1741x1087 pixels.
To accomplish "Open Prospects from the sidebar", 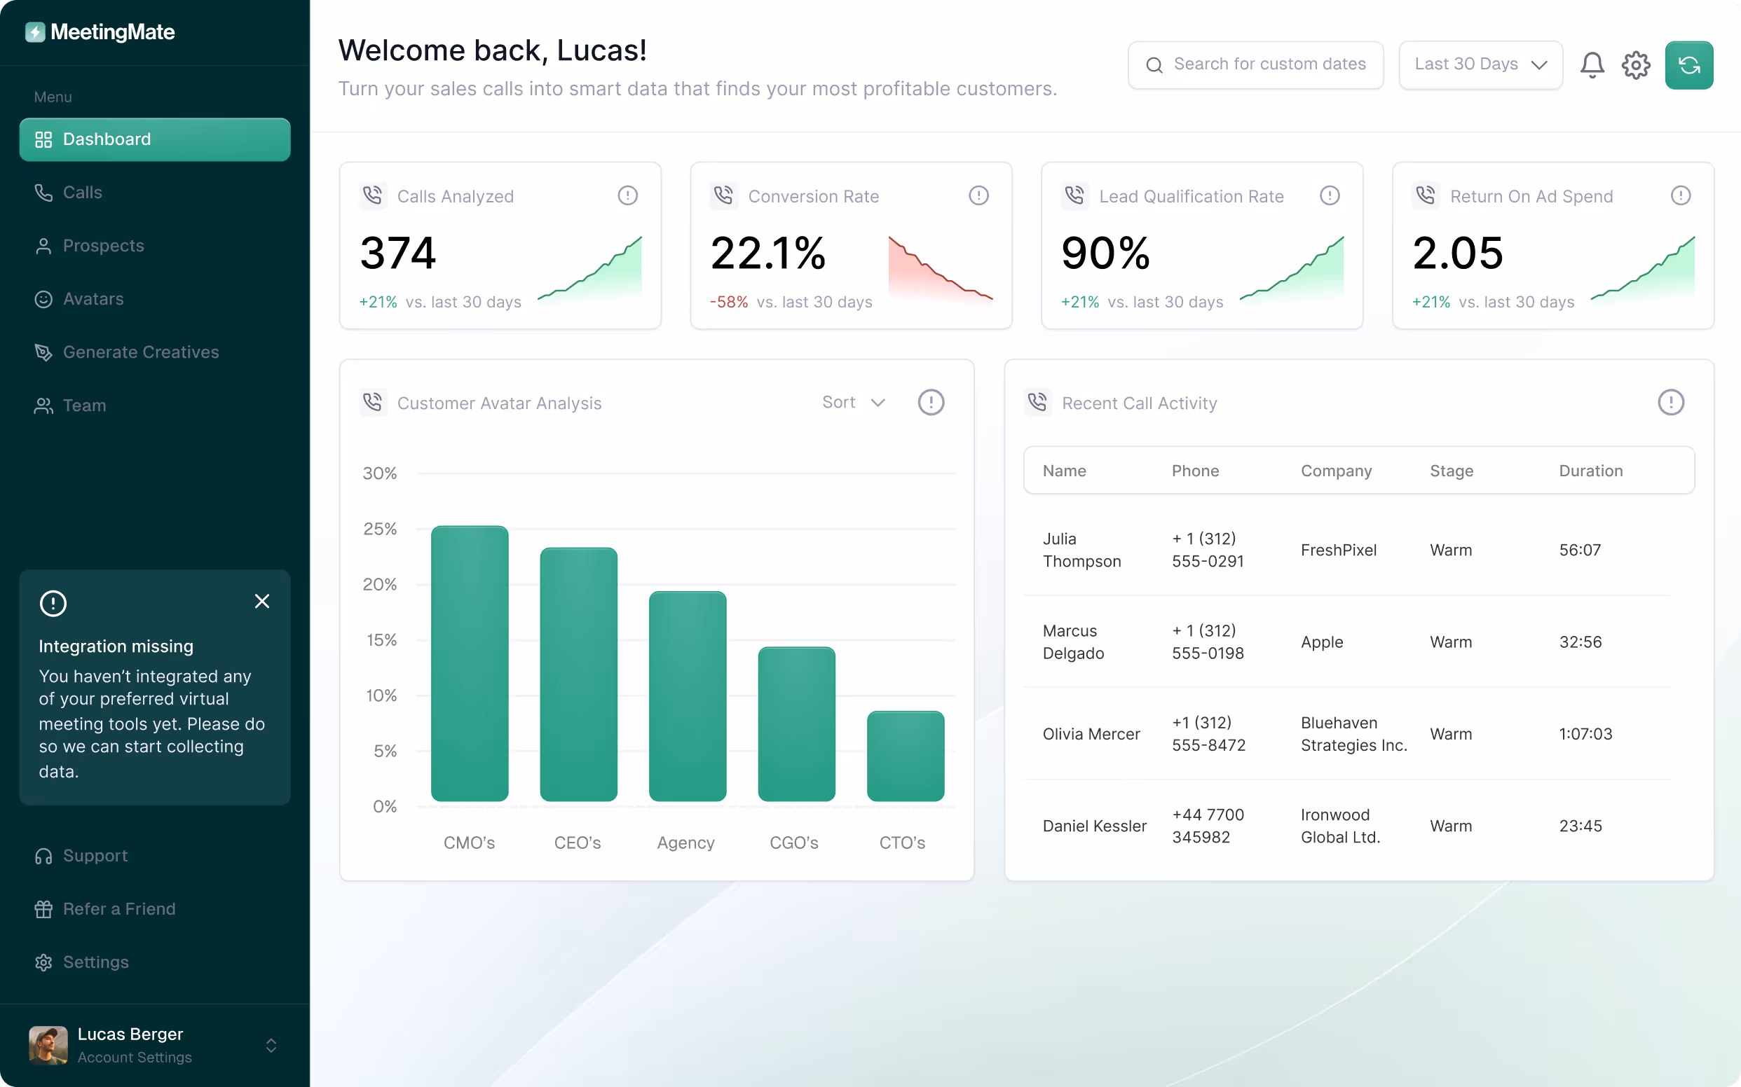I will coord(103,246).
